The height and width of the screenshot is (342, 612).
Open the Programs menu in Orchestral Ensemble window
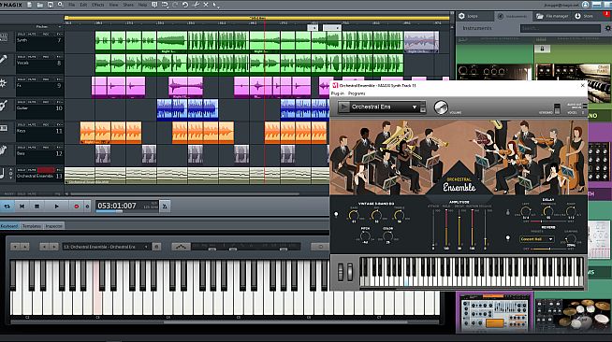pos(357,93)
